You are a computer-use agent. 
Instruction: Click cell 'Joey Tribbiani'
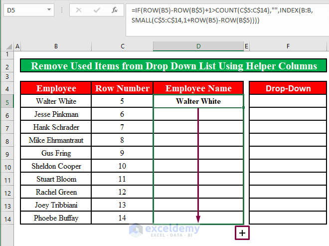click(x=56, y=205)
